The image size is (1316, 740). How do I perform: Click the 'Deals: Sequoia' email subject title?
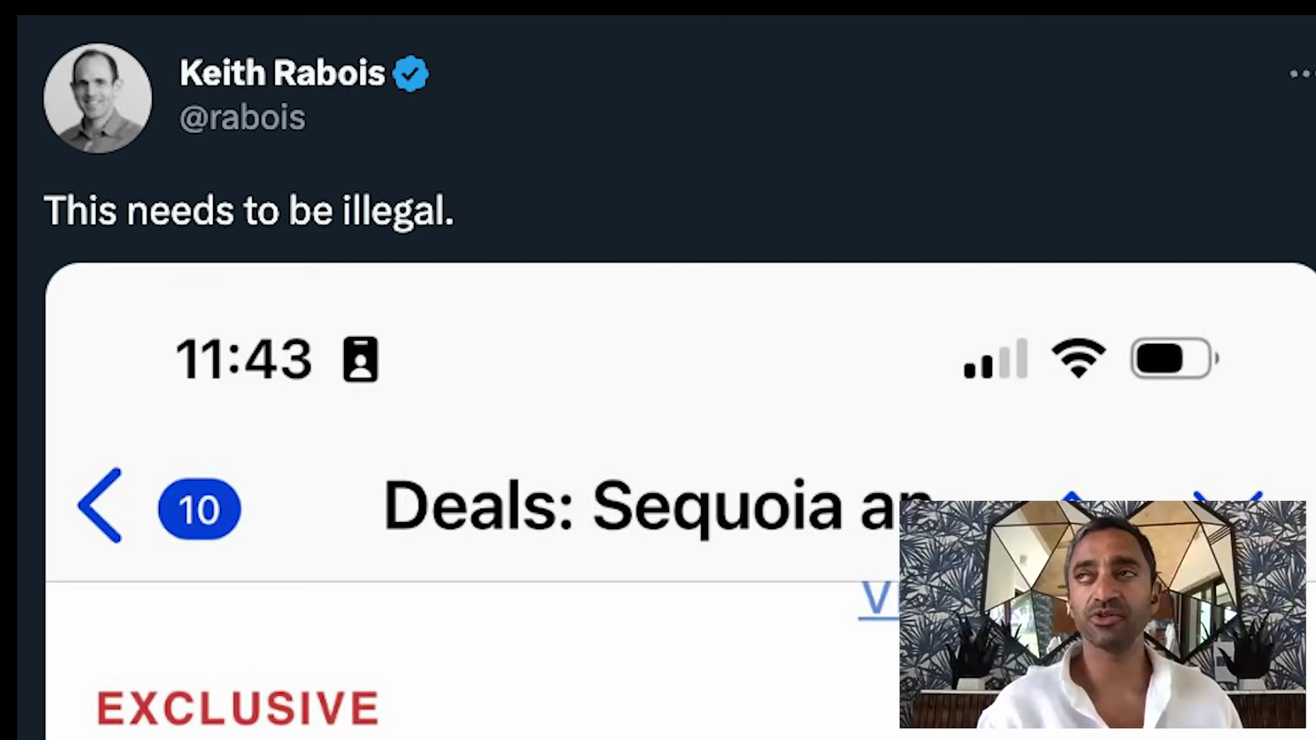[641, 506]
